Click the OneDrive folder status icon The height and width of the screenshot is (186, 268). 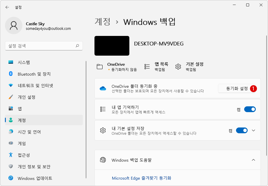100,67
